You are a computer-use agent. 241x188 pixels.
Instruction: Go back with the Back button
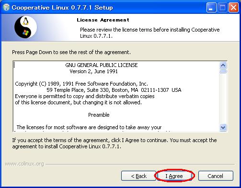point(138,176)
